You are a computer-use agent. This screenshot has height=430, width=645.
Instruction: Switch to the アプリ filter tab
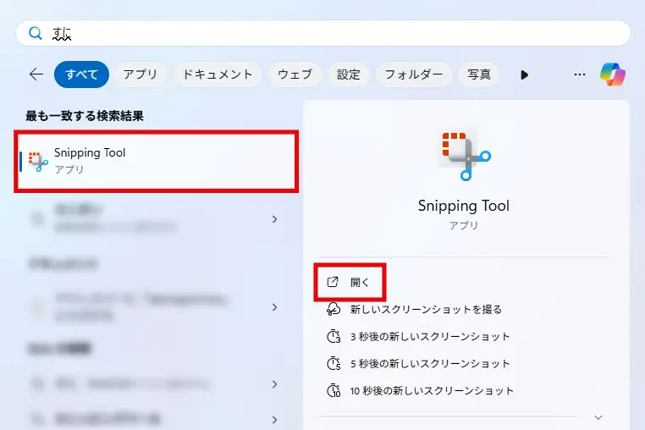tap(141, 74)
